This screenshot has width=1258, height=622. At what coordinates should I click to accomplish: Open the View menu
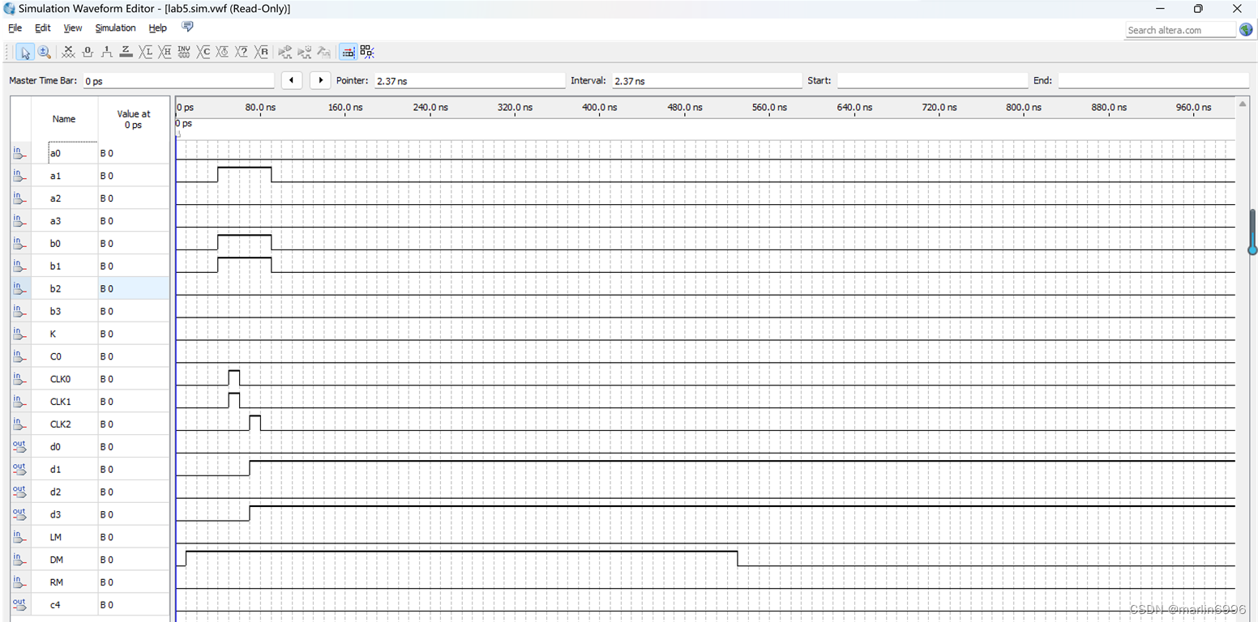pyautogui.click(x=72, y=28)
